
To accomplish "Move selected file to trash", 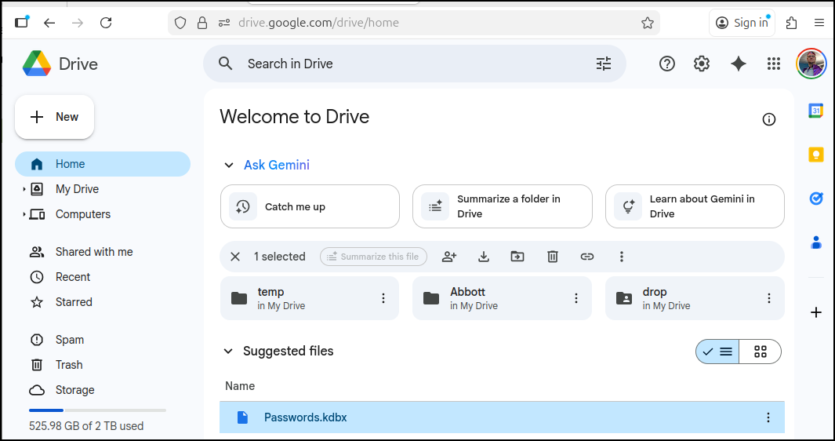I will (552, 257).
